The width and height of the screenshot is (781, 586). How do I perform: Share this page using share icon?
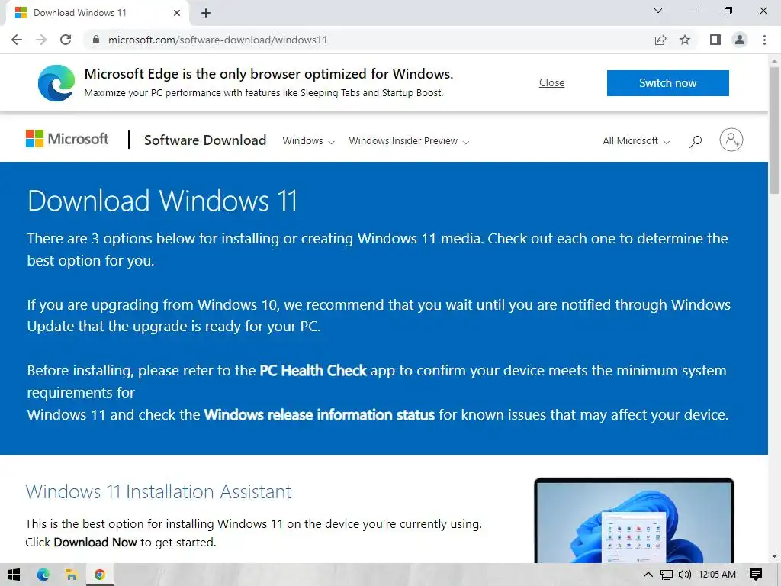coord(660,40)
